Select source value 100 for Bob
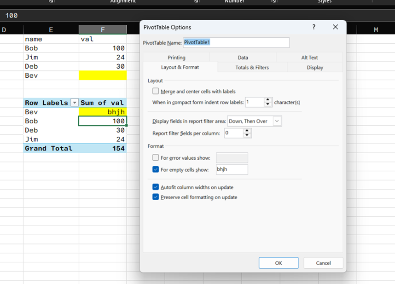 pos(103,48)
